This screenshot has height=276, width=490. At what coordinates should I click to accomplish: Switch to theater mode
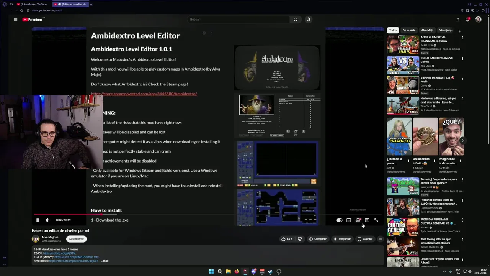pyautogui.click(x=367, y=220)
